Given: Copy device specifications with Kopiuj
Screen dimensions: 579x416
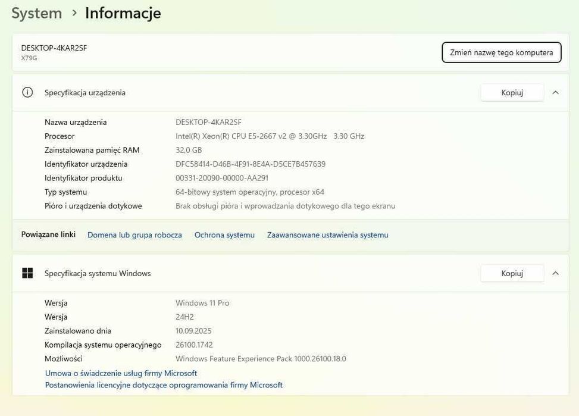Looking at the screenshot, I should (512, 92).
